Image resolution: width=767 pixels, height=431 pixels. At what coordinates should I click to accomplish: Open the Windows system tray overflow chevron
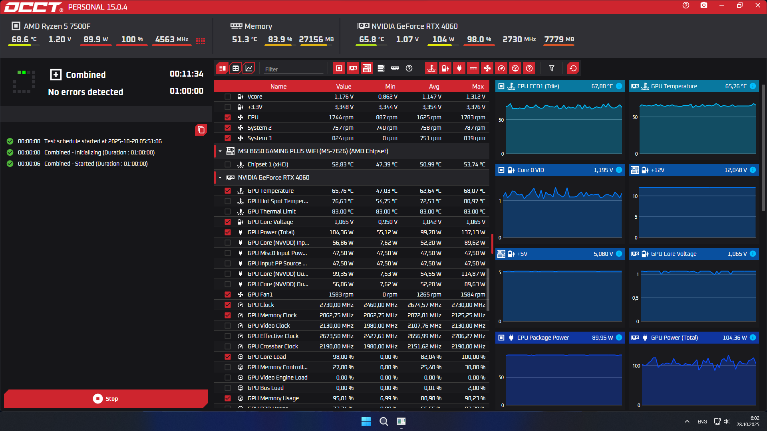pyautogui.click(x=687, y=421)
